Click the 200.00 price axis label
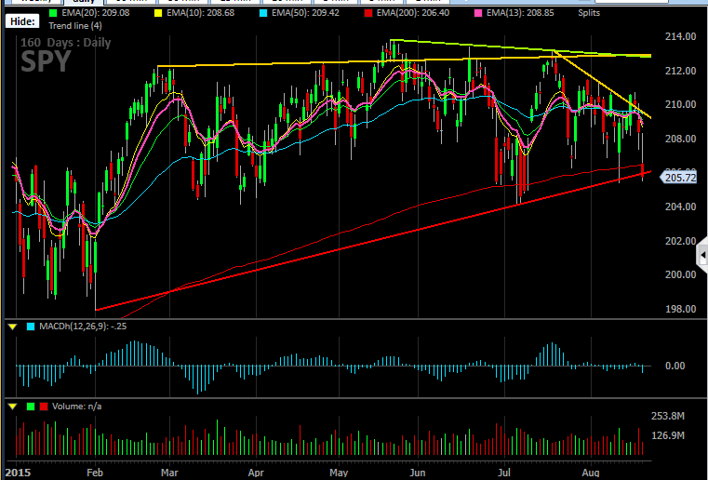The image size is (708, 480). point(680,274)
